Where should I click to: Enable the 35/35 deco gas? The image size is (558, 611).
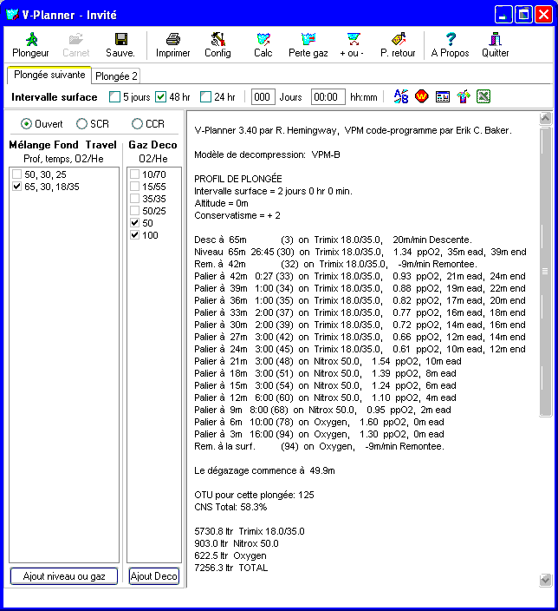[x=134, y=199]
